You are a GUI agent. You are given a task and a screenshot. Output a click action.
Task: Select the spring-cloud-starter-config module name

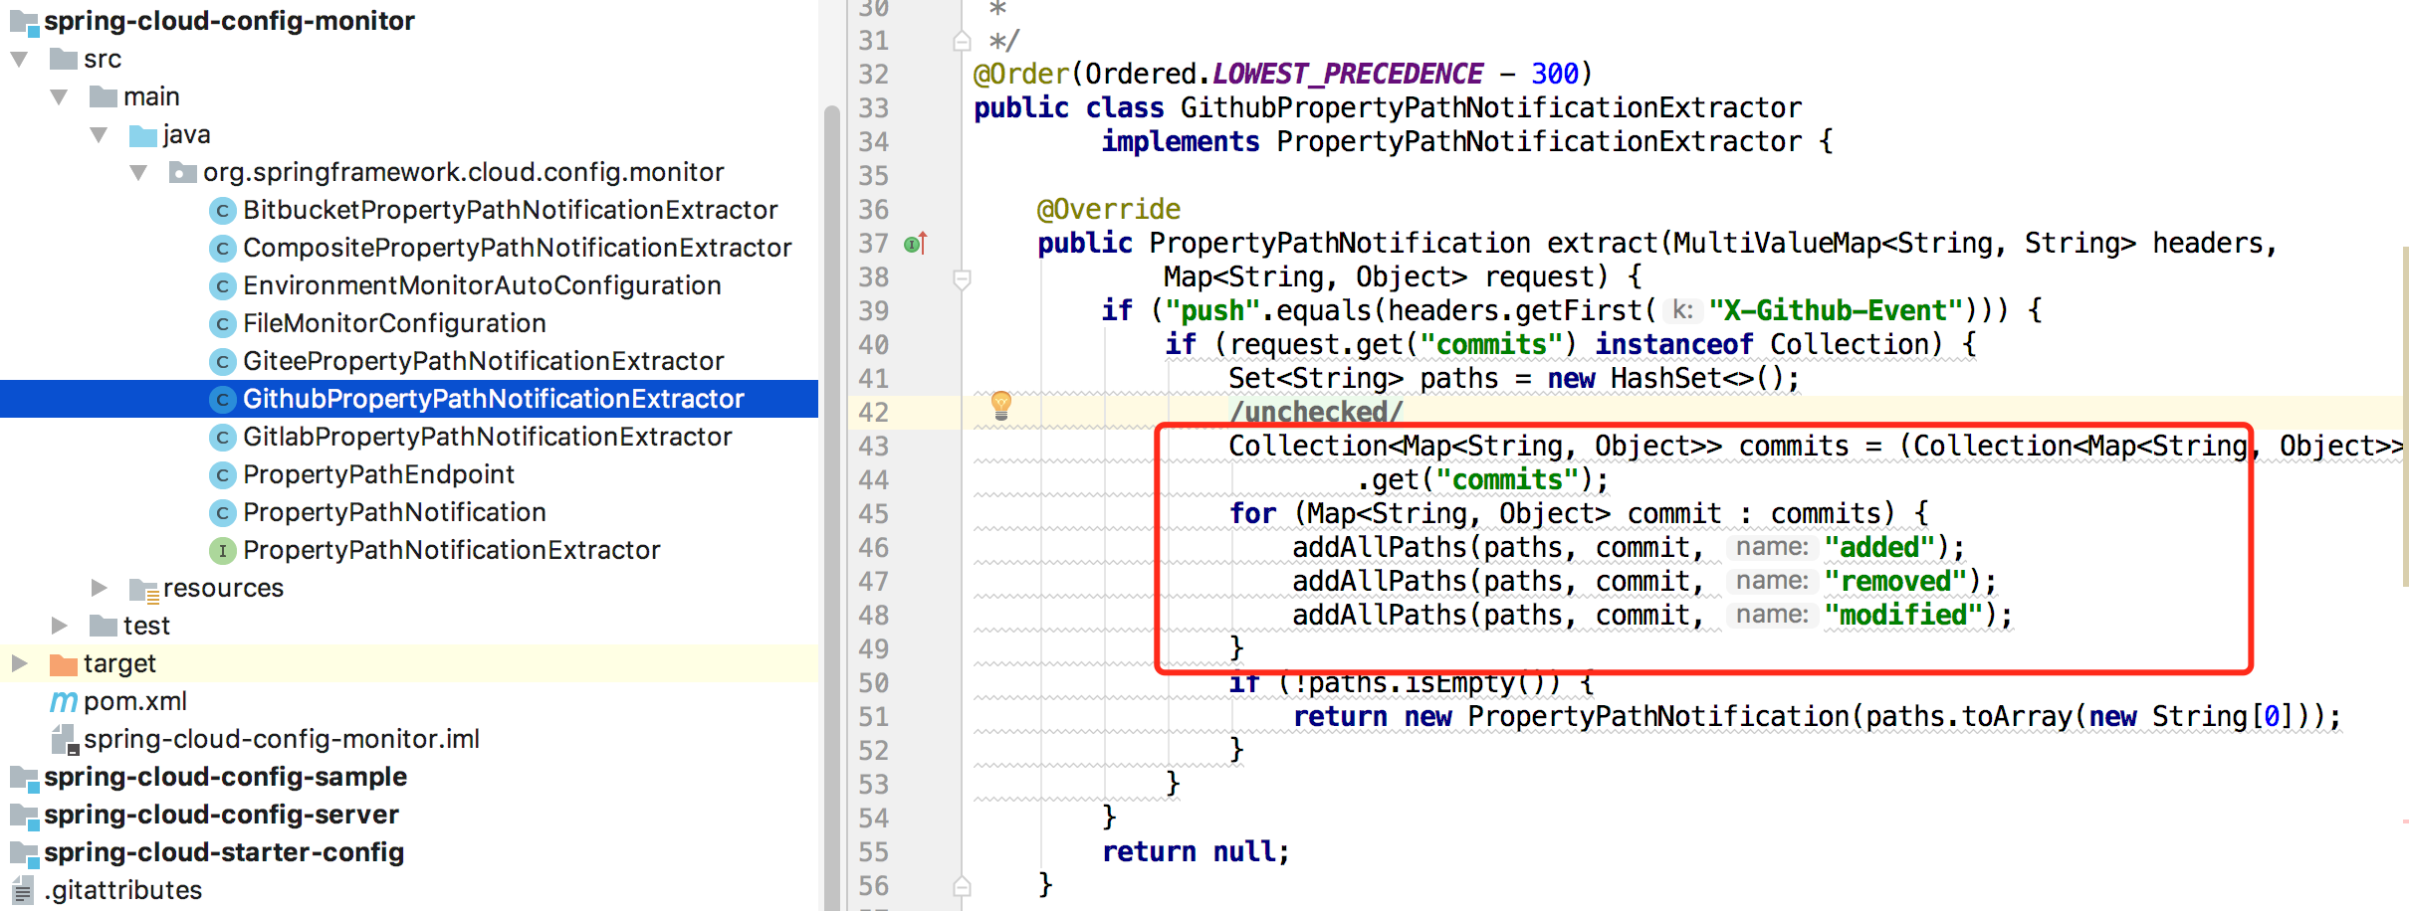click(224, 852)
